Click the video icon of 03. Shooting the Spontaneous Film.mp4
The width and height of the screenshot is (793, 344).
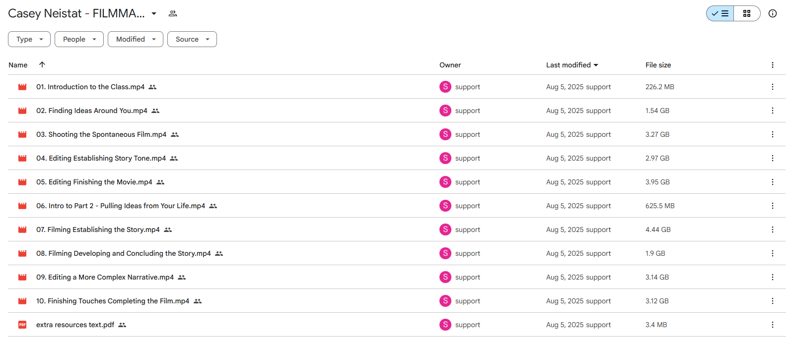point(22,134)
